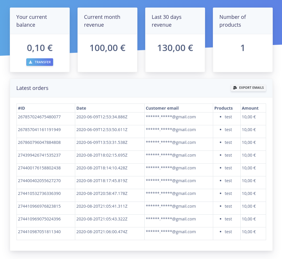Select date 2020-08-20T18:17:45.819Z
Viewport: 282px width, 259px height.
[x=102, y=181]
